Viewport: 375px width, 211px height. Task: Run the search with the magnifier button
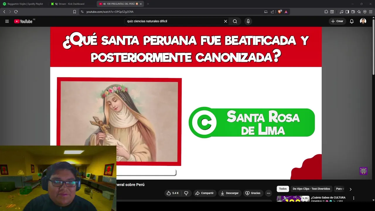pyautogui.click(x=235, y=21)
